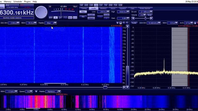Click the right arrow on the waterfall frequency scrollbar
This screenshot has height=111, width=198.
124,87
